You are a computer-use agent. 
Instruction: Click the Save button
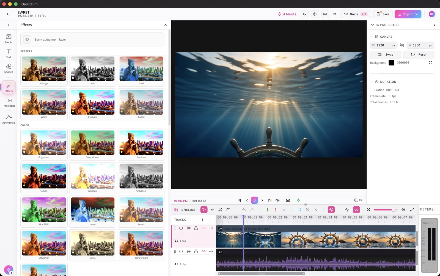coord(383,14)
